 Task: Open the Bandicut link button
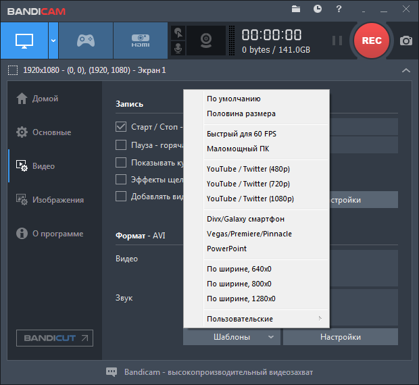[x=55, y=338]
